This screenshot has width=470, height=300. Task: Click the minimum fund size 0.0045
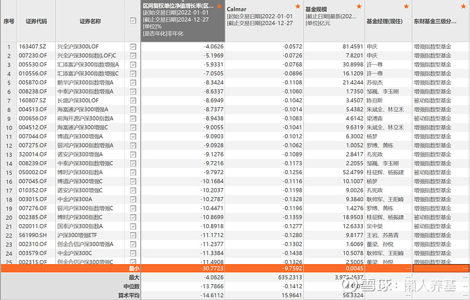[354, 268]
